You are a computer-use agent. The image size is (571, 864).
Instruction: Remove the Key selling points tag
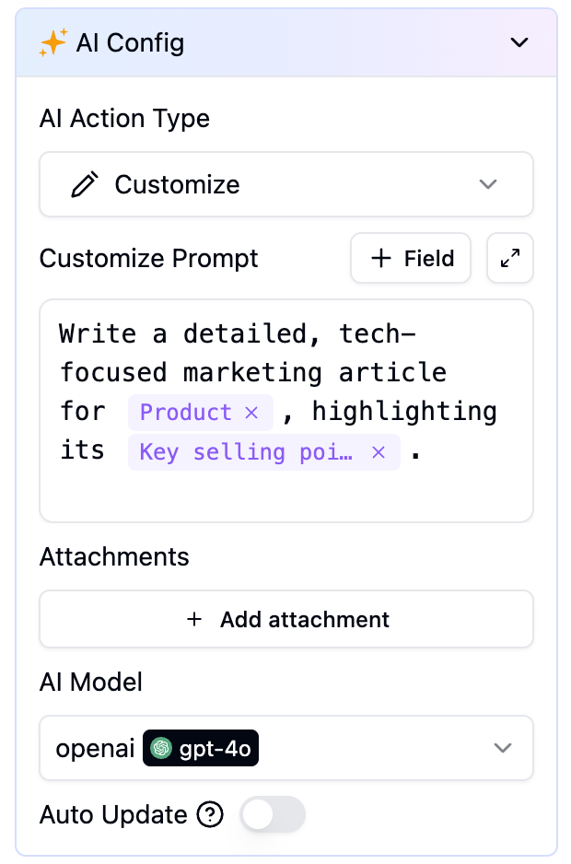pyautogui.click(x=379, y=452)
